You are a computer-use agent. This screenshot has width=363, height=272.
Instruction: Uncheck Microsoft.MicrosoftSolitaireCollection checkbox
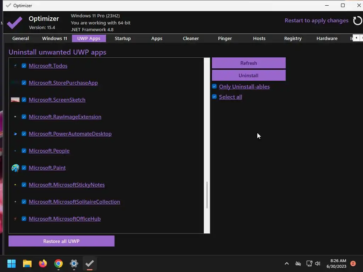pyautogui.click(x=24, y=202)
